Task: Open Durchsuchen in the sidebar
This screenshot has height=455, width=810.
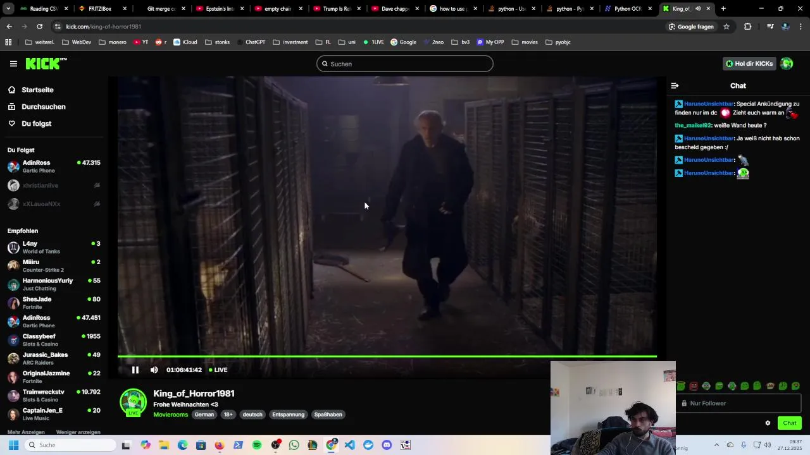Action: coord(44,107)
